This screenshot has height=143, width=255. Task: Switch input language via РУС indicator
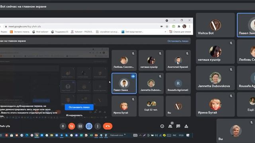(175, 135)
